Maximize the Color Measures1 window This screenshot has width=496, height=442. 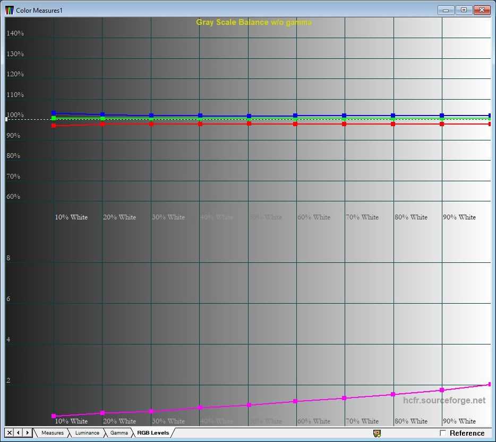pyautogui.click(x=464, y=10)
